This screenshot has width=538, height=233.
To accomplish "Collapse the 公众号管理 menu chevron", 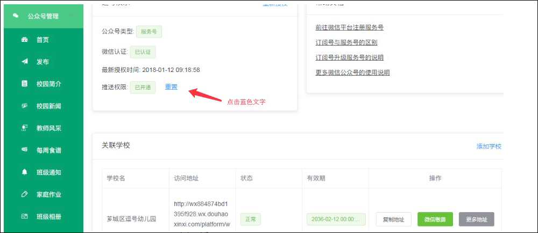I will pyautogui.click(x=72, y=16).
